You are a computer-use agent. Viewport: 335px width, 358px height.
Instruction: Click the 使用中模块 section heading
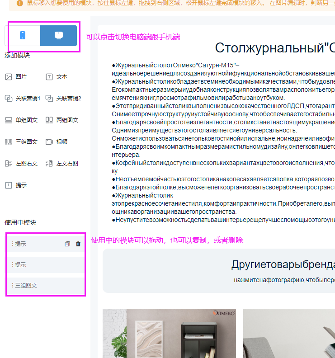click(x=20, y=222)
